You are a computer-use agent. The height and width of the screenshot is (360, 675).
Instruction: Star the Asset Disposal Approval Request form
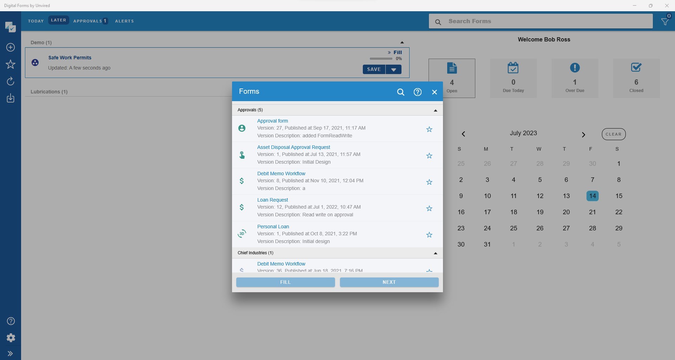[x=429, y=156]
